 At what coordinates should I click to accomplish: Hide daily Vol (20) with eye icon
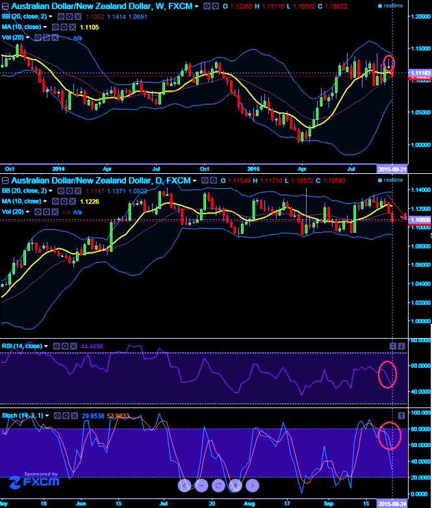[x=38, y=212]
